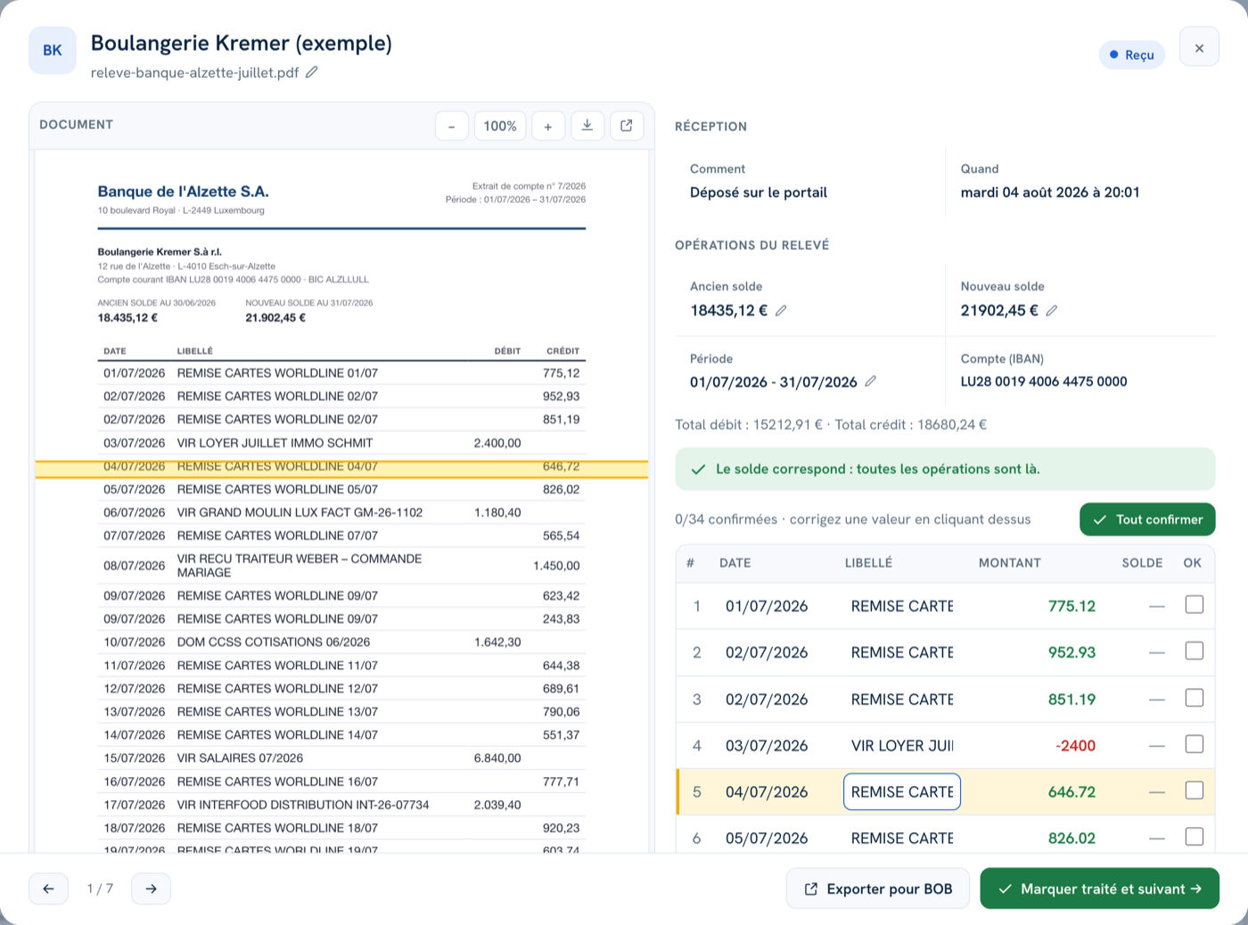1248x925 pixels.
Task: Click the balance matches confirmation banner
Action: [x=945, y=469]
